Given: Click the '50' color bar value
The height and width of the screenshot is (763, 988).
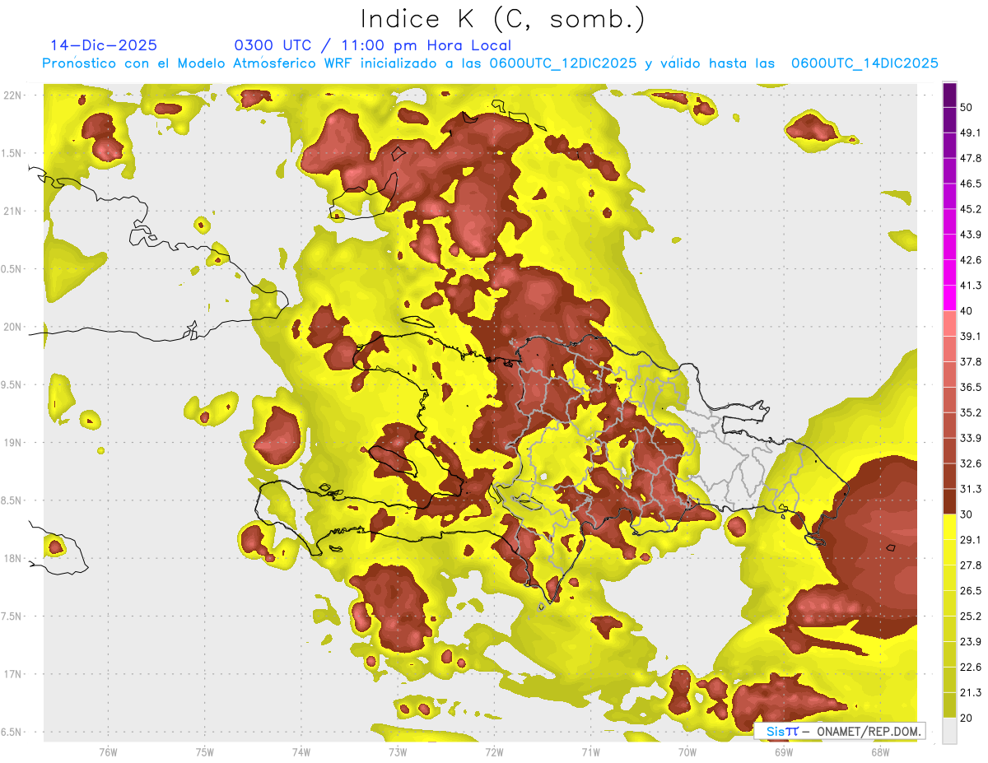Looking at the screenshot, I should 967,108.
